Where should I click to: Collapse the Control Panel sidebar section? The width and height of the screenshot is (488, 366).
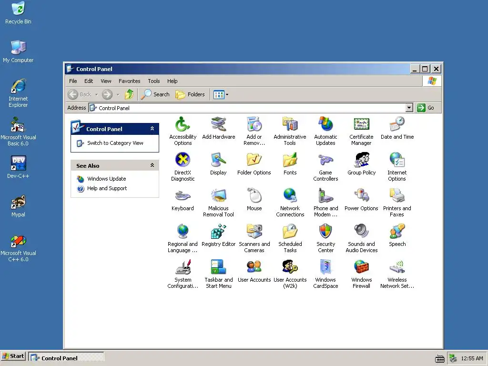click(x=152, y=129)
